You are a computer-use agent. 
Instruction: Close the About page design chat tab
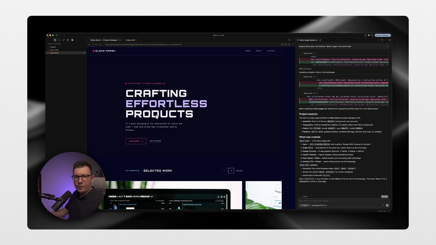[320, 40]
